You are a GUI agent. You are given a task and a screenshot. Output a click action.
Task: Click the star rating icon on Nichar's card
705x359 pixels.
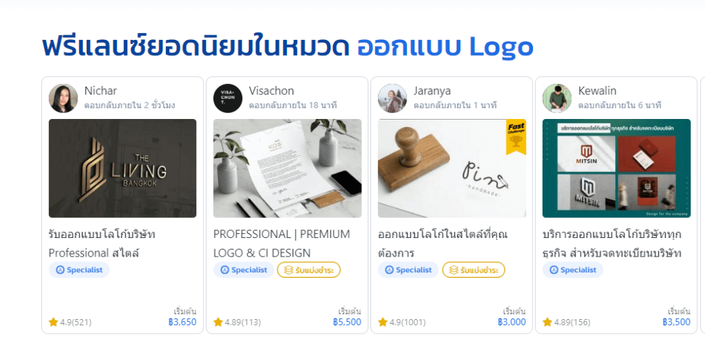[x=54, y=322]
